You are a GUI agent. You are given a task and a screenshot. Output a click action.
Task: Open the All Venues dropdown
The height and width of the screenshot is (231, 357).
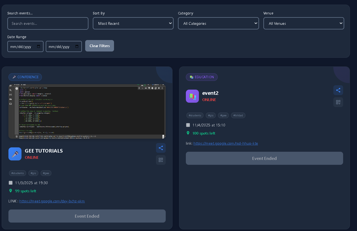coord(304,23)
